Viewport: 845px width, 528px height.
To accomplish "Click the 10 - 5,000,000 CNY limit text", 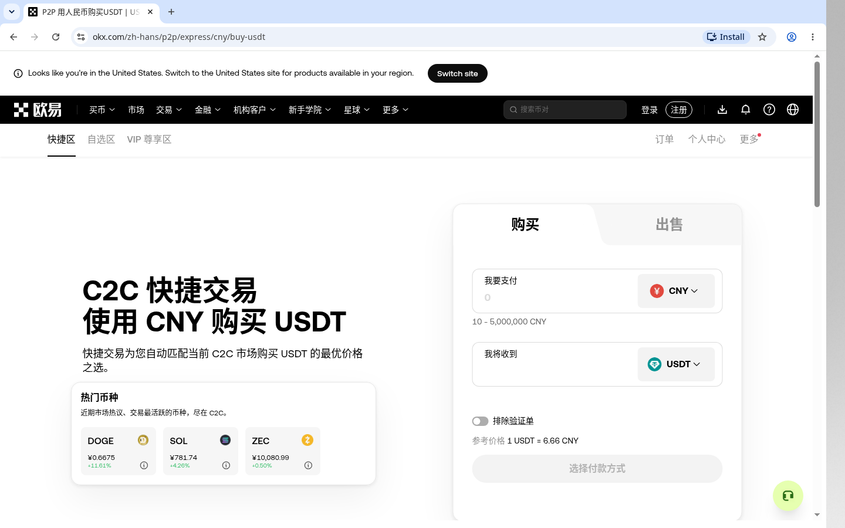I will [x=509, y=321].
